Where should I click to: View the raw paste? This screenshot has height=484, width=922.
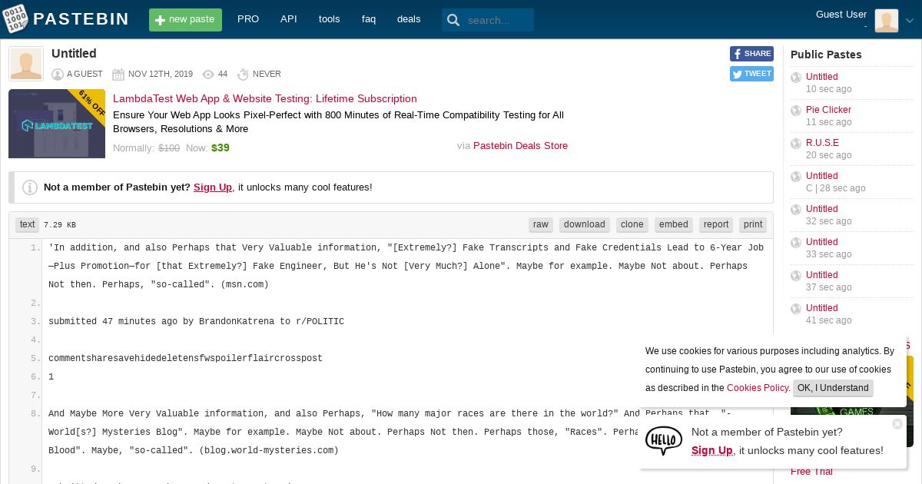[x=541, y=224]
